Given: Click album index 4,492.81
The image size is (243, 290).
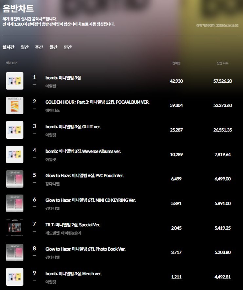Looking at the screenshot, I should click(223, 277).
